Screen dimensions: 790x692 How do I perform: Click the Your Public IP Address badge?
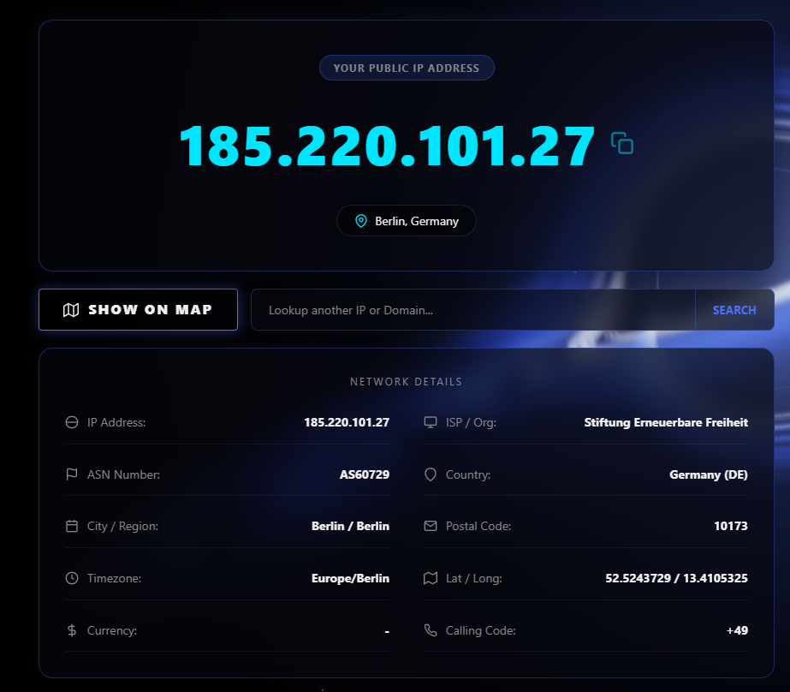click(x=407, y=68)
